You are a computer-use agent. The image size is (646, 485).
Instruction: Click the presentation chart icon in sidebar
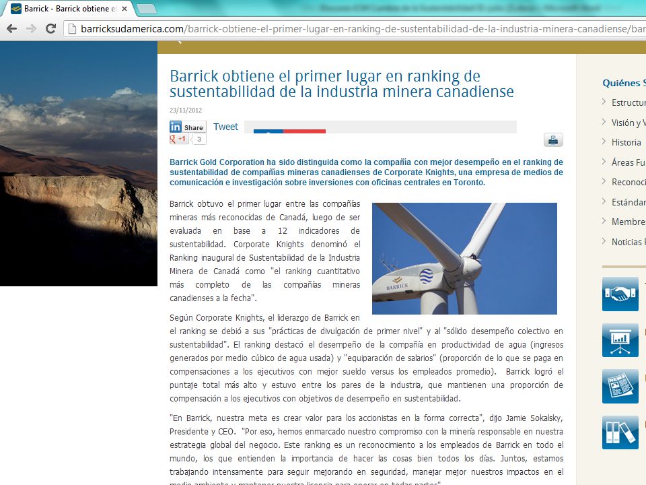(x=620, y=340)
